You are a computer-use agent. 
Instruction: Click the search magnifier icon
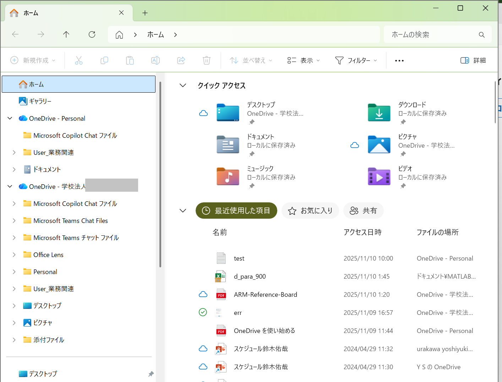[482, 35]
